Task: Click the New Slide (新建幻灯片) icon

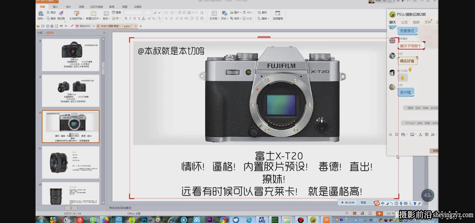Action: [x=94, y=13]
